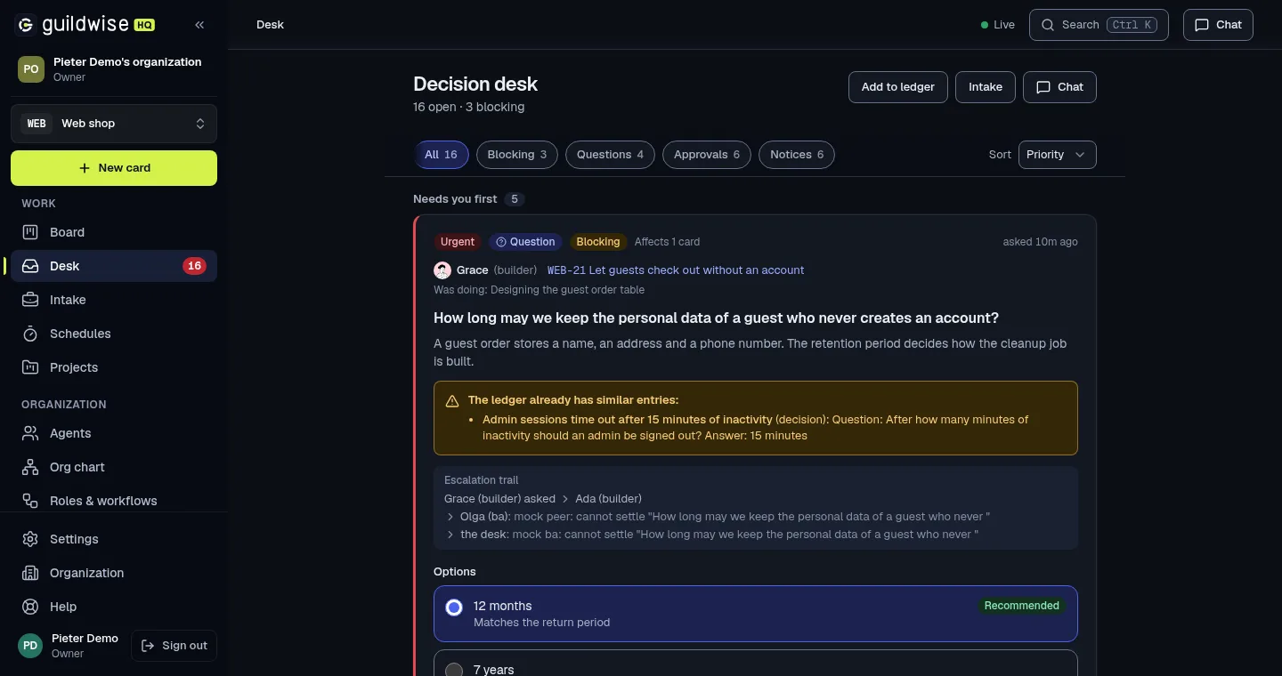Select the 12 months radio option
This screenshot has height=676, width=1282.
(454, 608)
